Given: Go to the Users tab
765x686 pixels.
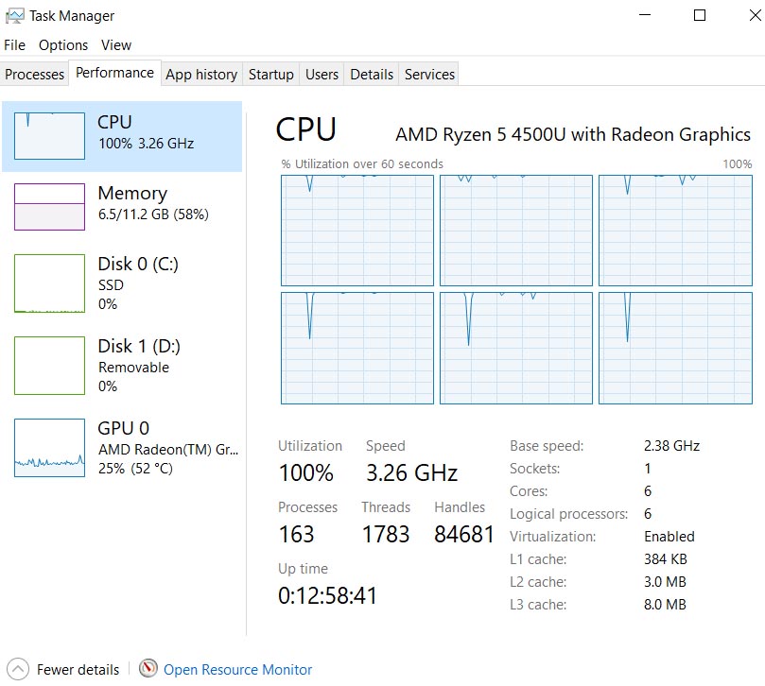Looking at the screenshot, I should [322, 75].
